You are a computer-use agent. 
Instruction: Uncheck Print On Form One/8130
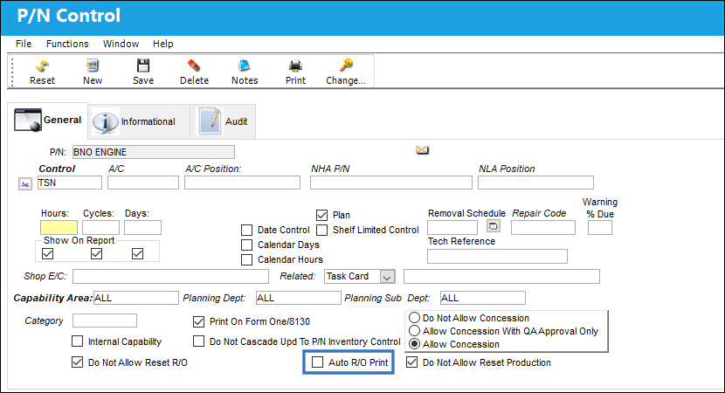(199, 321)
